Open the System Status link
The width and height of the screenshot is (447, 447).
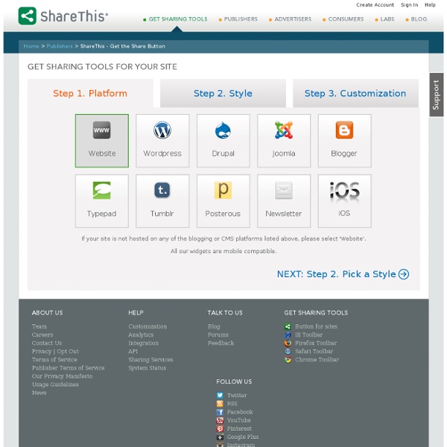coord(147,368)
